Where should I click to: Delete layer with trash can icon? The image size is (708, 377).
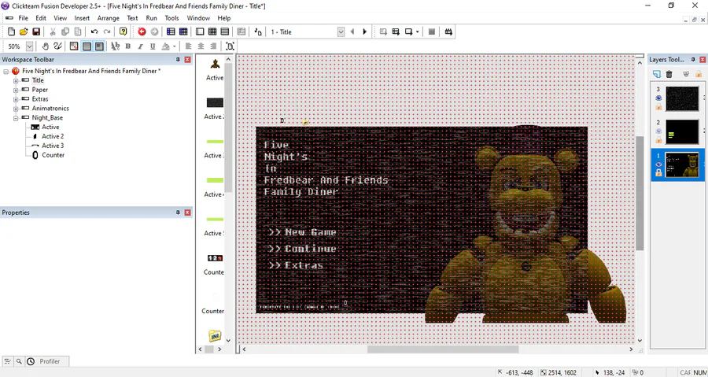[x=669, y=74]
